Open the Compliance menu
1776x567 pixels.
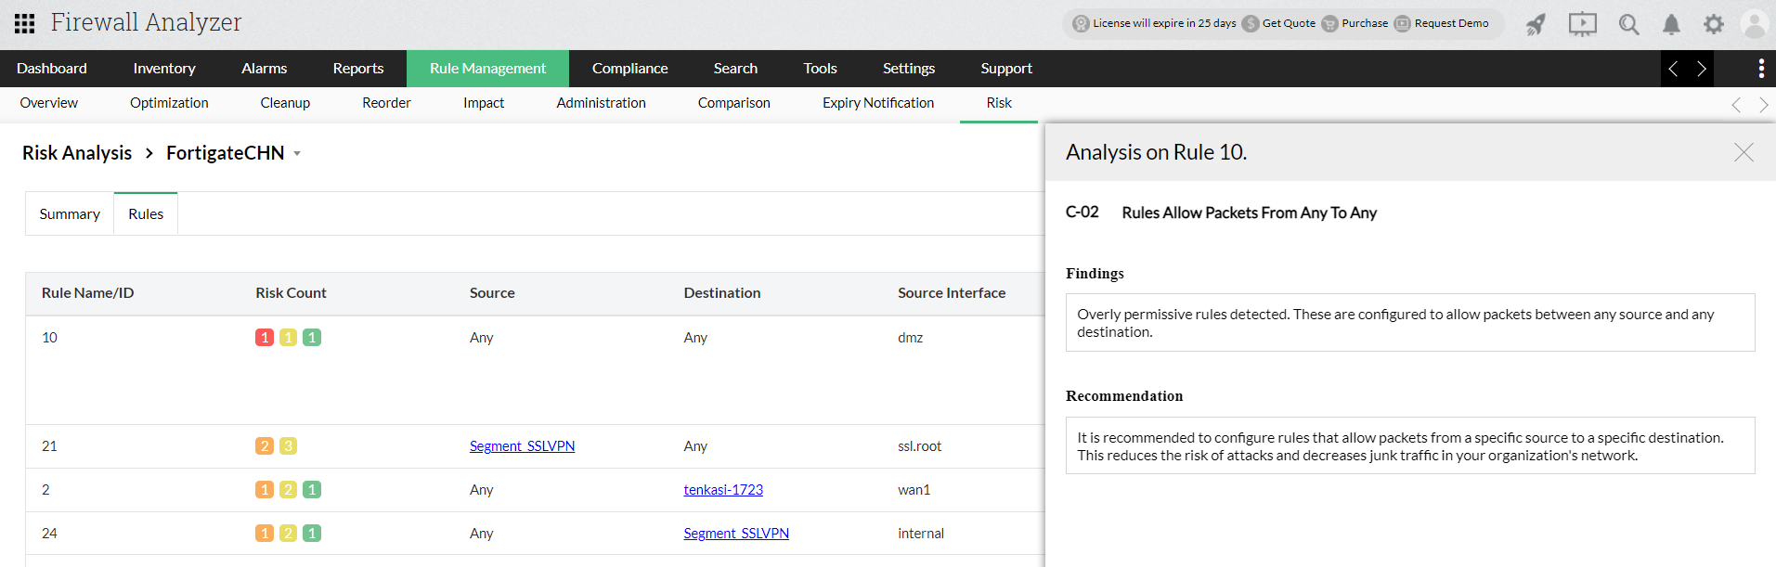629,69
